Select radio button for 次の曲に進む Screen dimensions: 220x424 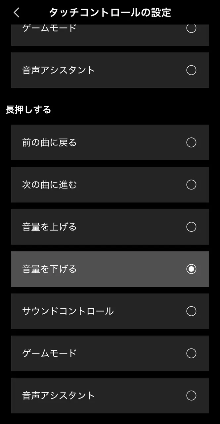pyautogui.click(x=191, y=185)
